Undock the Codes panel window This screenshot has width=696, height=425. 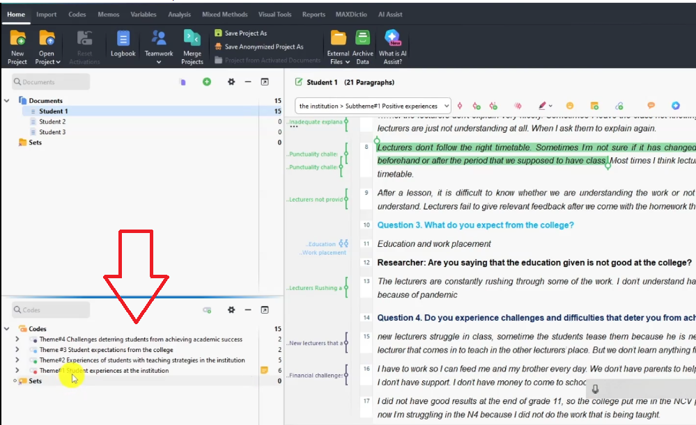pyautogui.click(x=265, y=310)
